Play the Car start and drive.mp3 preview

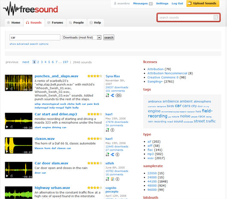click(x=7, y=127)
